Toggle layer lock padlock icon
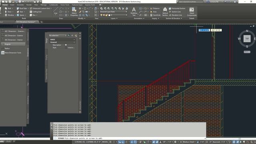 click(x=106, y=15)
